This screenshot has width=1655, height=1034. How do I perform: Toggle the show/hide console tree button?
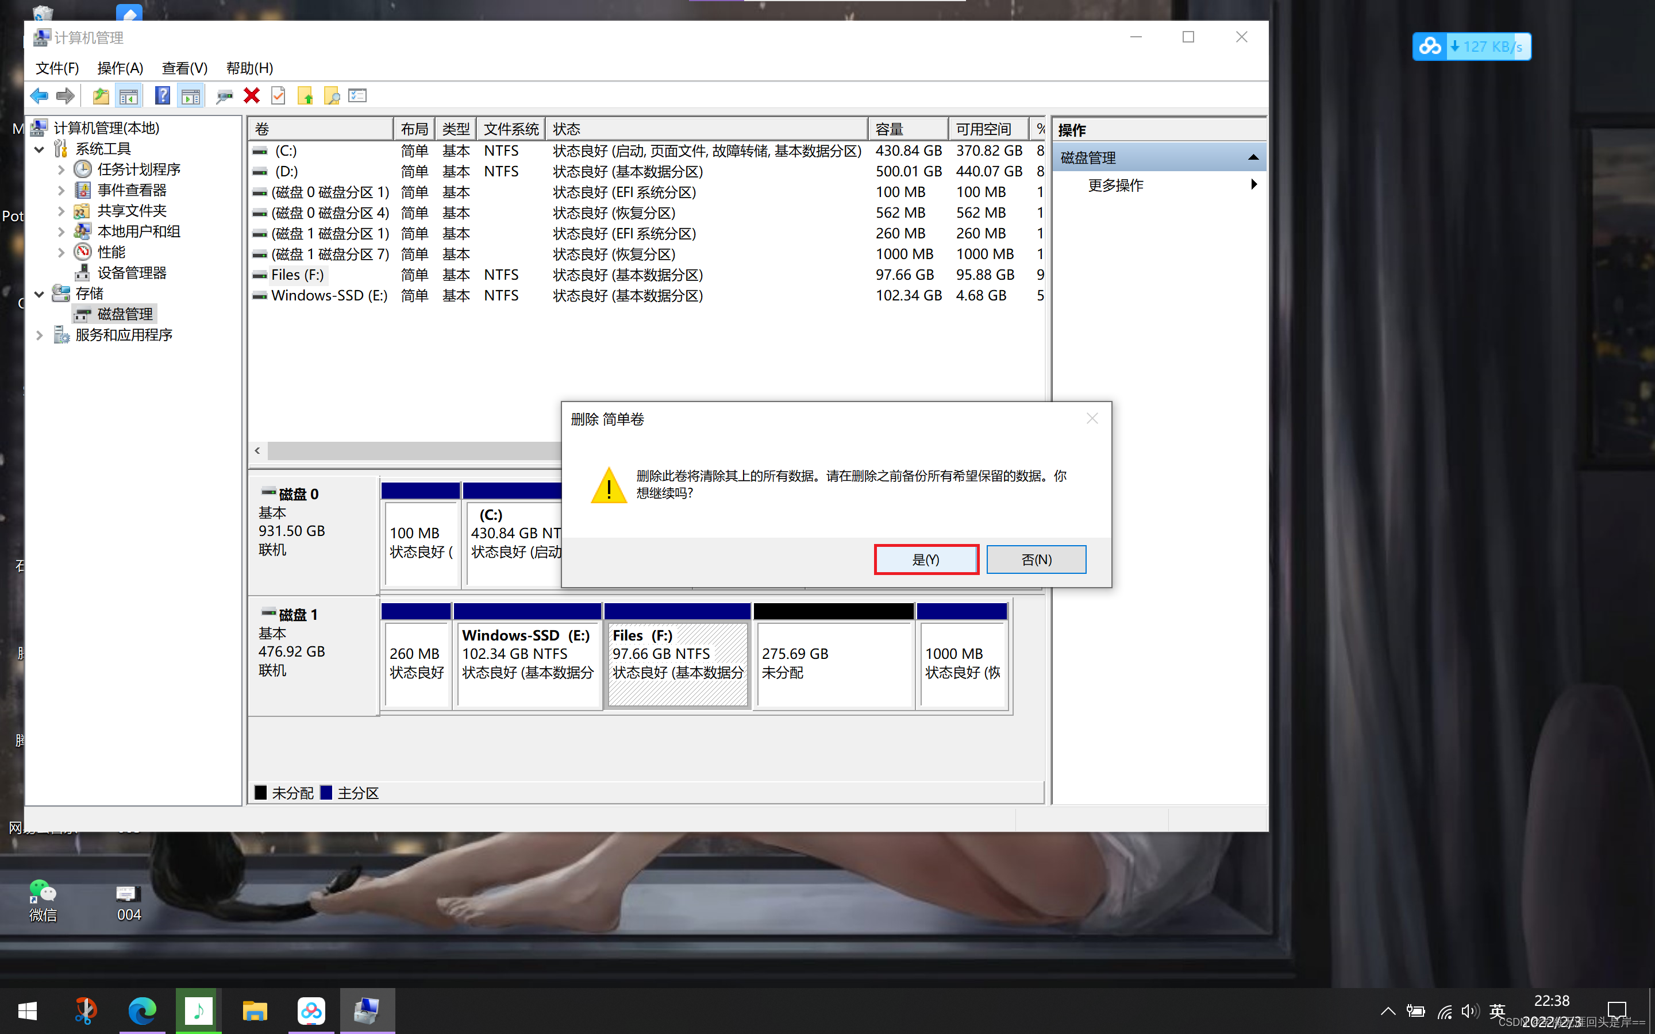[129, 96]
